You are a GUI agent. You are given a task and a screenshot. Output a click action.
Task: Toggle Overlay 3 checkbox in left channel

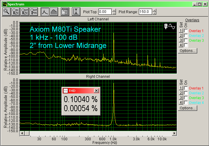[186, 41]
